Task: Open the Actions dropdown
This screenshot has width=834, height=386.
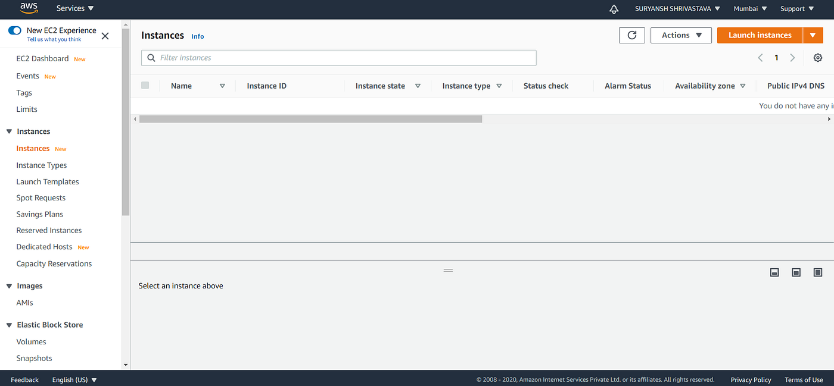Action: pyautogui.click(x=681, y=35)
